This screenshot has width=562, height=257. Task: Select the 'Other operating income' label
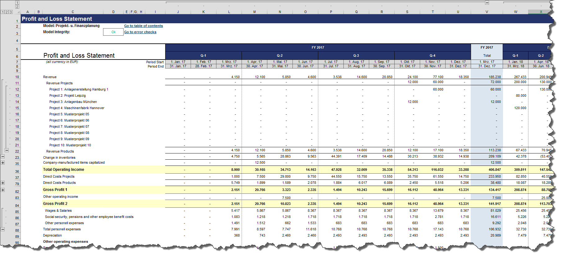click(61, 197)
